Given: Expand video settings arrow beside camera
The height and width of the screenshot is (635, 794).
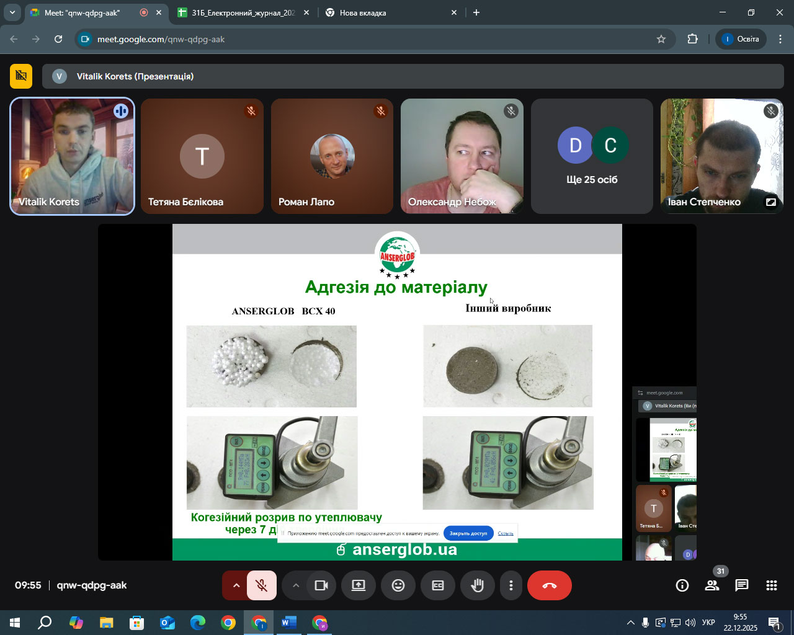Looking at the screenshot, I should [296, 585].
